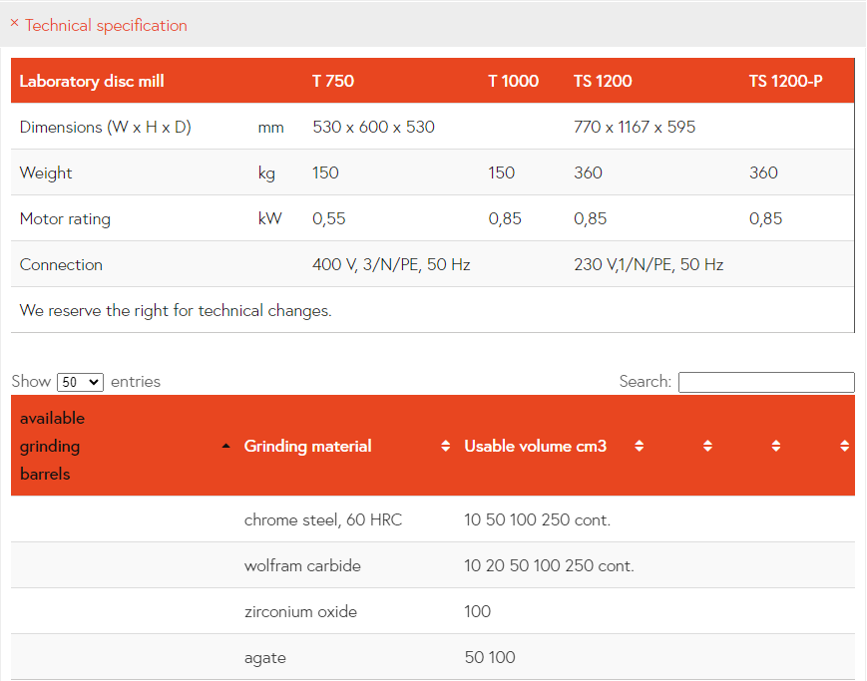Screen dimensions: 867x681
Task: Click sort arrows icon for Usable volume cm3
Action: point(639,446)
